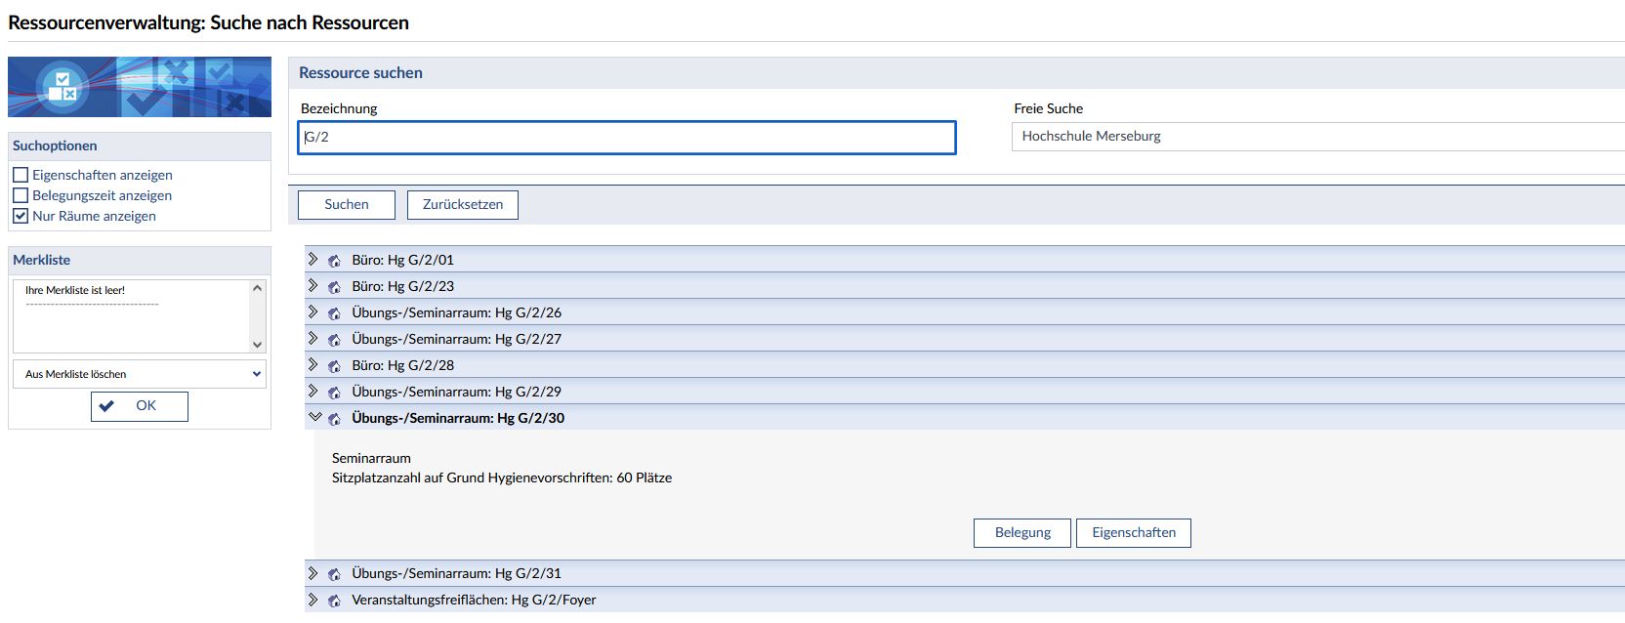Open the Aus Merkliste löschen dropdown

click(x=140, y=374)
